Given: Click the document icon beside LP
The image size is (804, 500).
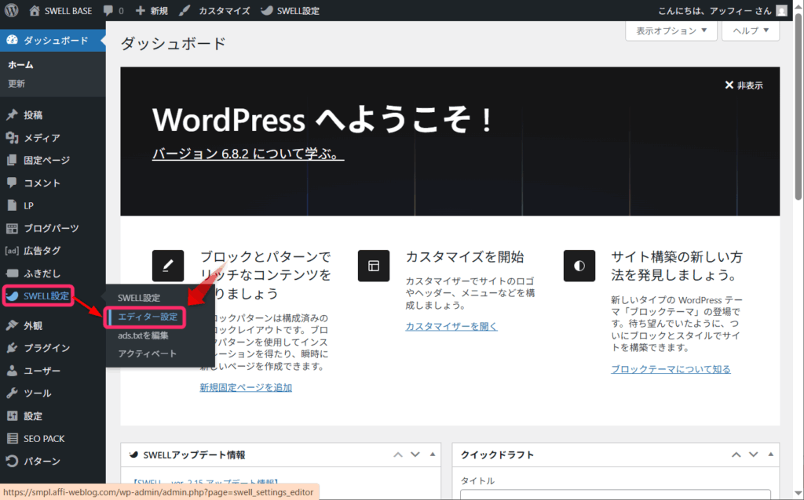Looking at the screenshot, I should (12, 205).
